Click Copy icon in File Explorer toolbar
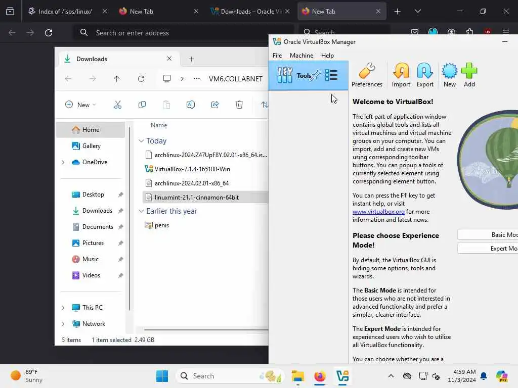Screen dimensions: 518x388 coord(142,105)
